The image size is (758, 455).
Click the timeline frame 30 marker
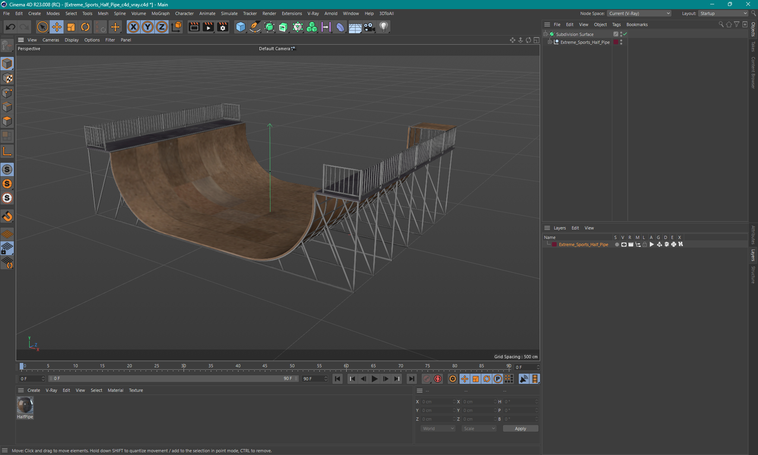point(184,366)
